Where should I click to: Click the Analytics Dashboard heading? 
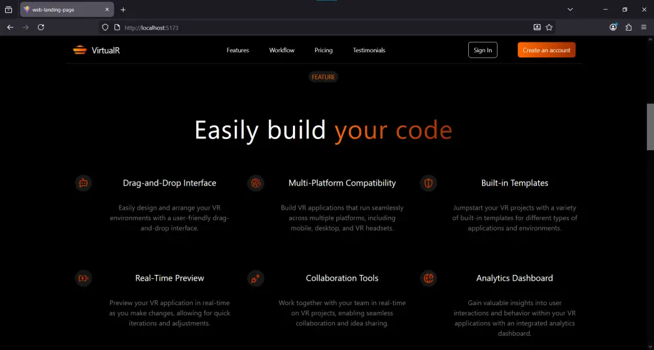515,278
